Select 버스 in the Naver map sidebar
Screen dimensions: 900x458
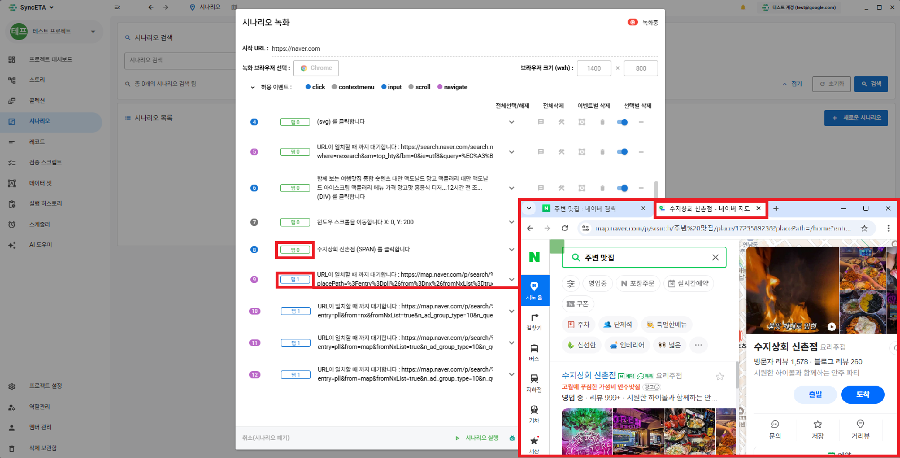tap(534, 353)
